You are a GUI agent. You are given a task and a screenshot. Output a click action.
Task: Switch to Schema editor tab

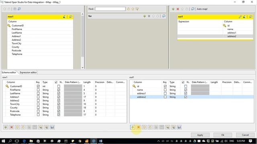(x=9, y=72)
